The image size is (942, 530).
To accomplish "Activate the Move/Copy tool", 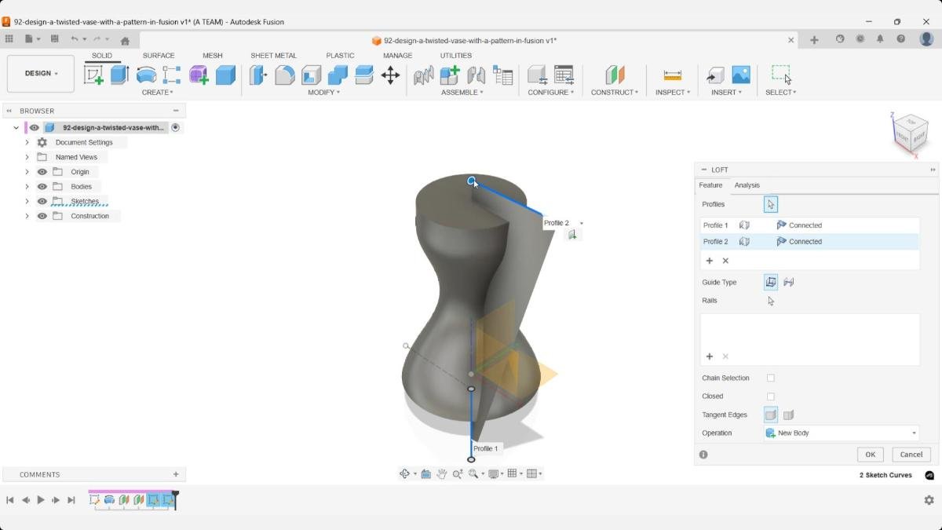I will tap(391, 75).
